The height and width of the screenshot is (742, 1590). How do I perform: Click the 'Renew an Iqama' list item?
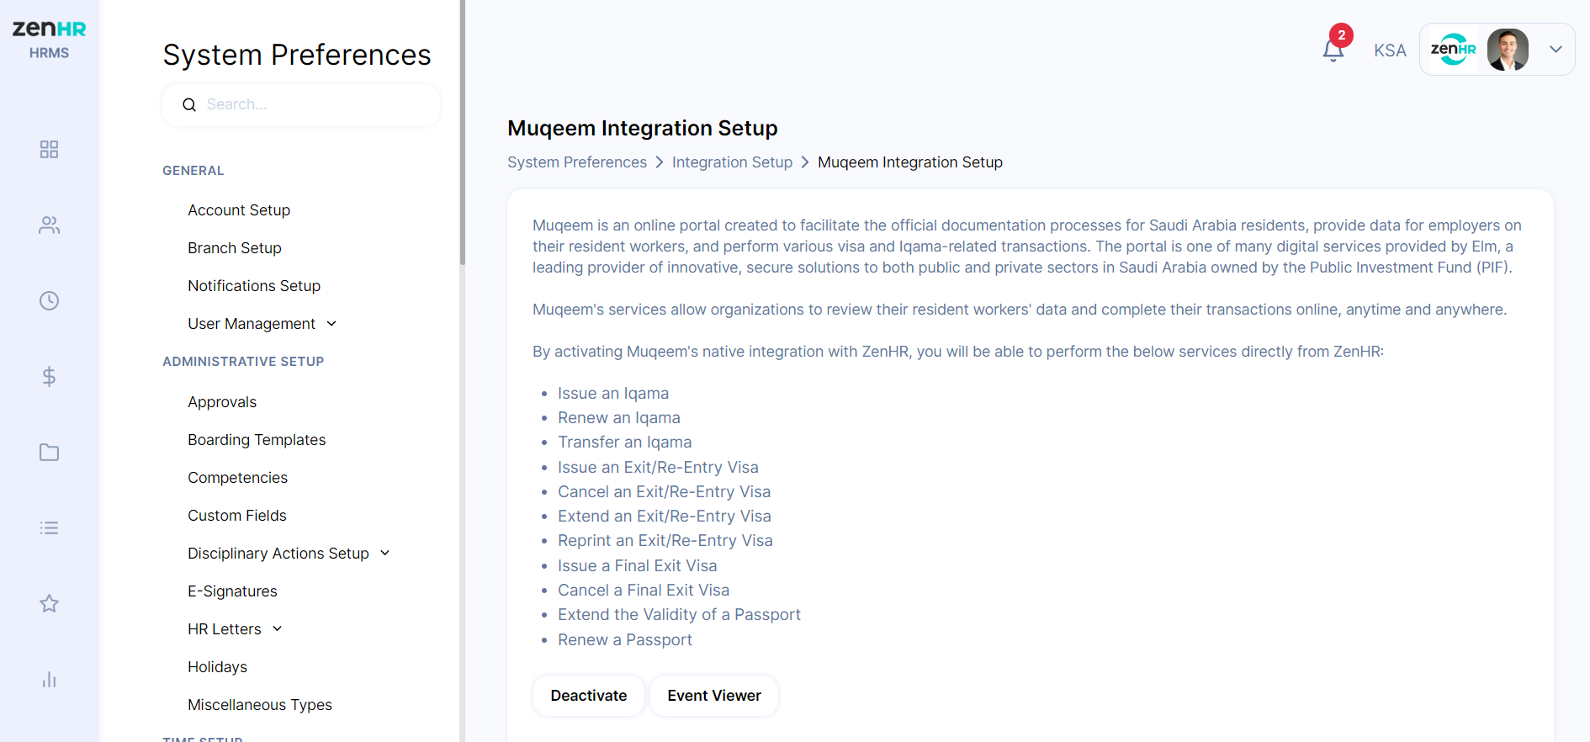(619, 418)
